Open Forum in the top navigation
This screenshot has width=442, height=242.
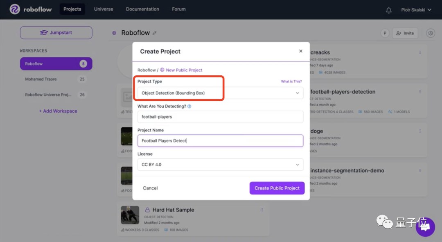(x=179, y=9)
